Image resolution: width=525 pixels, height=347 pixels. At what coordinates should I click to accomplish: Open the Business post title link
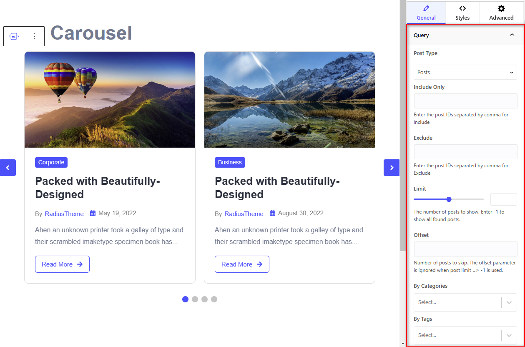(277, 188)
